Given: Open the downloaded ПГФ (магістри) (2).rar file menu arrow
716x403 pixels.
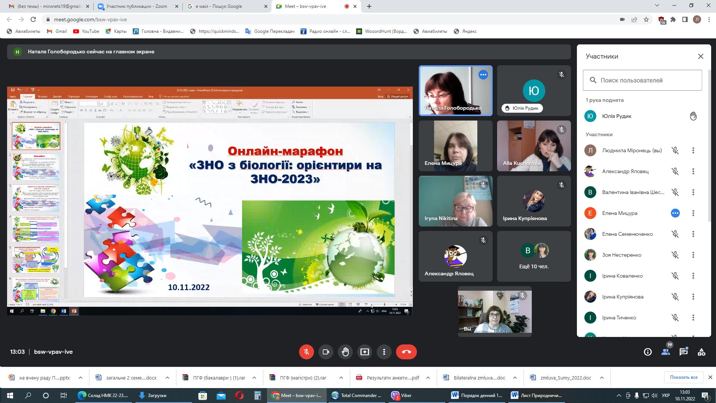Looking at the screenshot, I should coord(341,378).
